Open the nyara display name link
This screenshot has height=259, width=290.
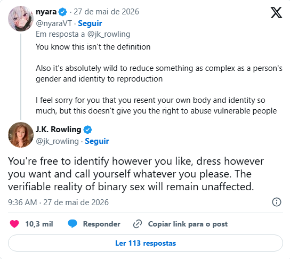tap(46, 12)
